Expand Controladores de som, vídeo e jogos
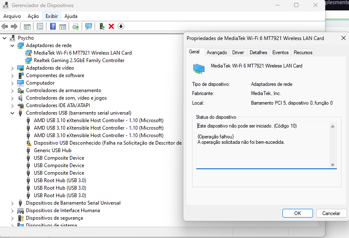The image size is (349, 238). click(13, 98)
